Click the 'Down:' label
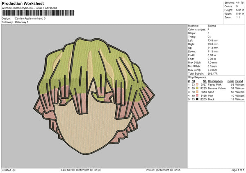This screenshot has height=173, width=246. (x=192, y=51)
